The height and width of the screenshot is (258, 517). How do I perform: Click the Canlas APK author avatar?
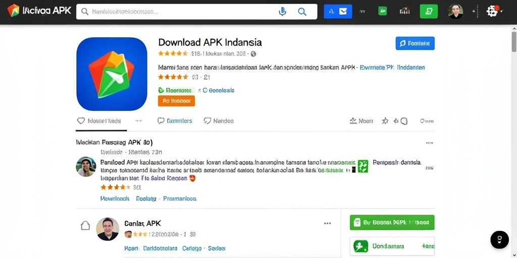tap(108, 229)
